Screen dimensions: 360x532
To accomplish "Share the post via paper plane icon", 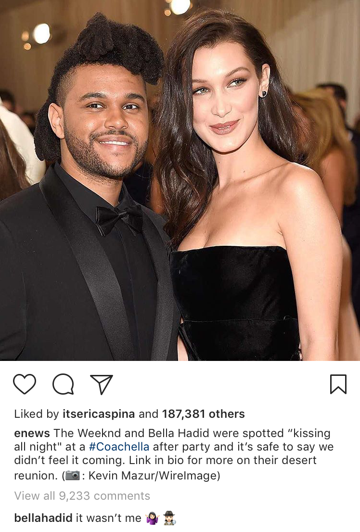I will point(102,385).
